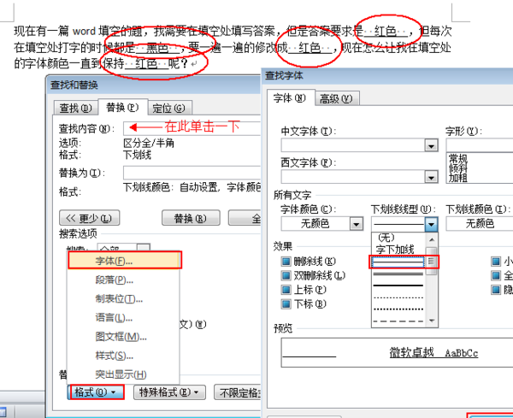The image size is (513, 418).
Task: Open the 西文字体 dropdown arrow
Action: point(431,177)
